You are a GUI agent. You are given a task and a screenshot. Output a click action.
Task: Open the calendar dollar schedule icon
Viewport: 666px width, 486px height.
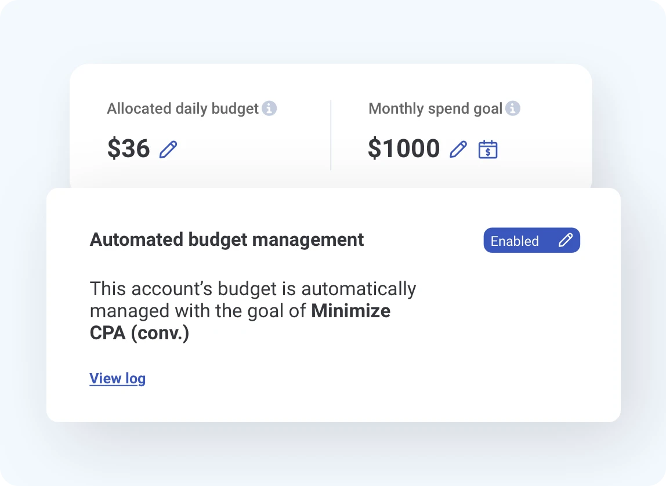(488, 149)
